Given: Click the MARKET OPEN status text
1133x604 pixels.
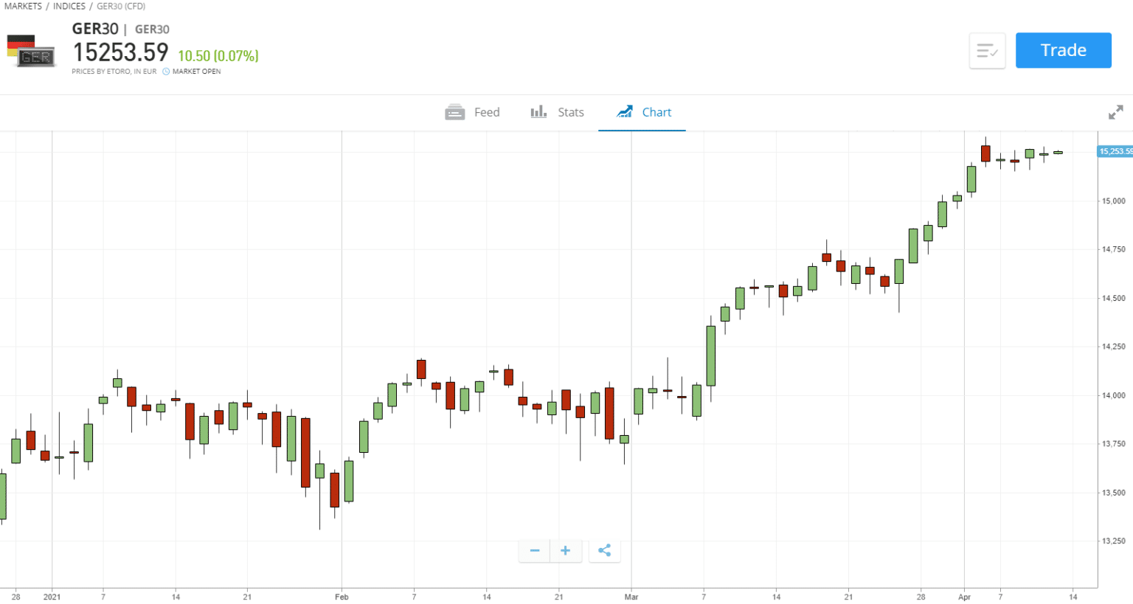Looking at the screenshot, I should tap(196, 72).
